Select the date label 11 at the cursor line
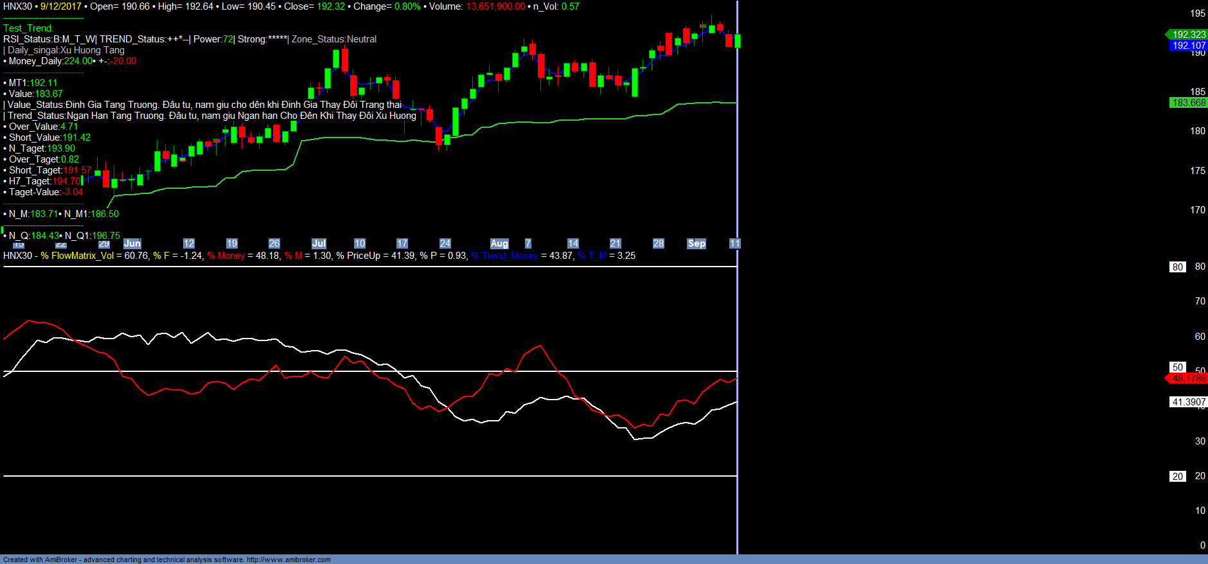Image resolution: width=1208 pixels, height=564 pixels. point(734,243)
